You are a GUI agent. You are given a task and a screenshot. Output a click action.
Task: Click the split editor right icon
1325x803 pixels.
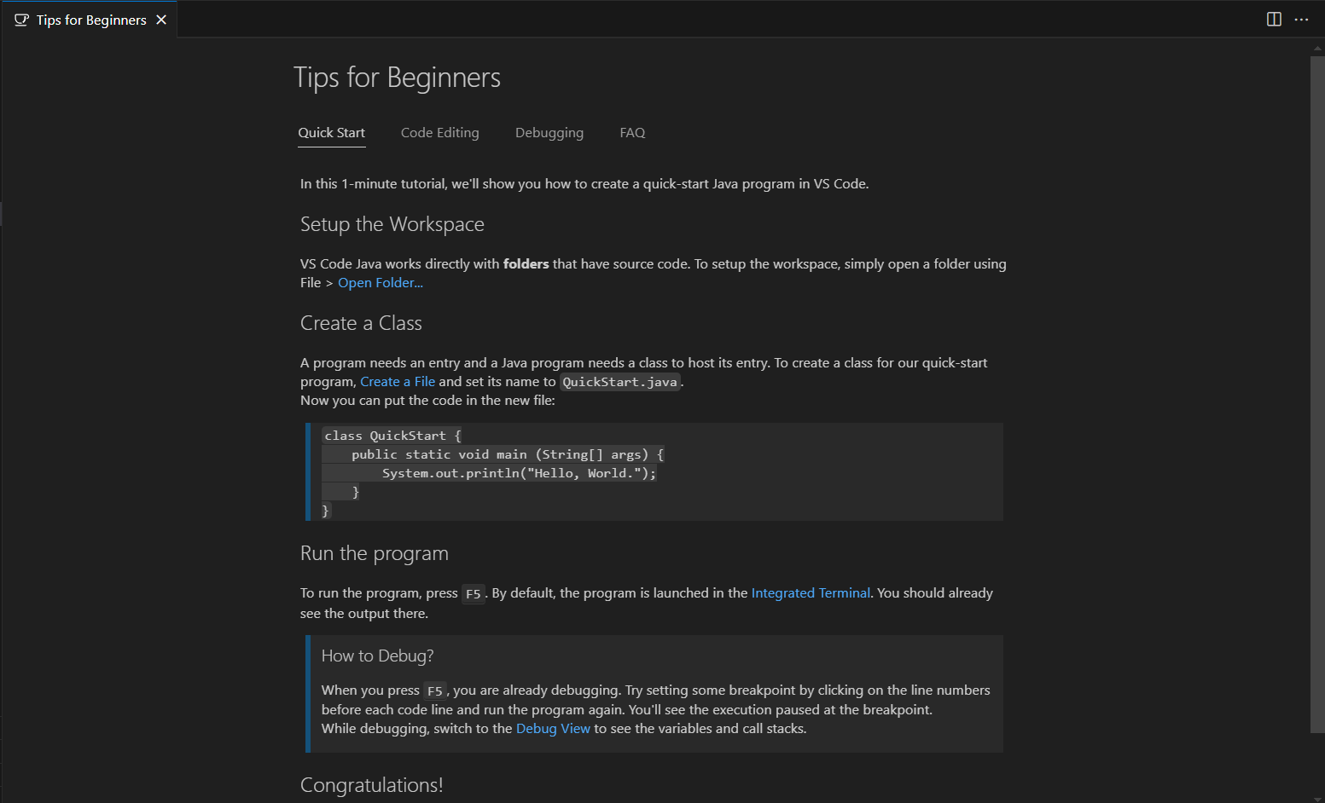(1274, 19)
